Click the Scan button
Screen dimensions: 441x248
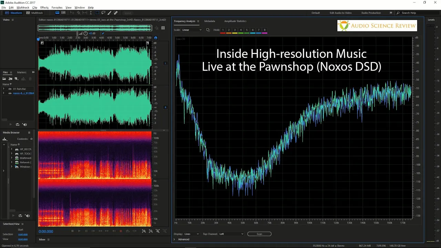(x=259, y=234)
